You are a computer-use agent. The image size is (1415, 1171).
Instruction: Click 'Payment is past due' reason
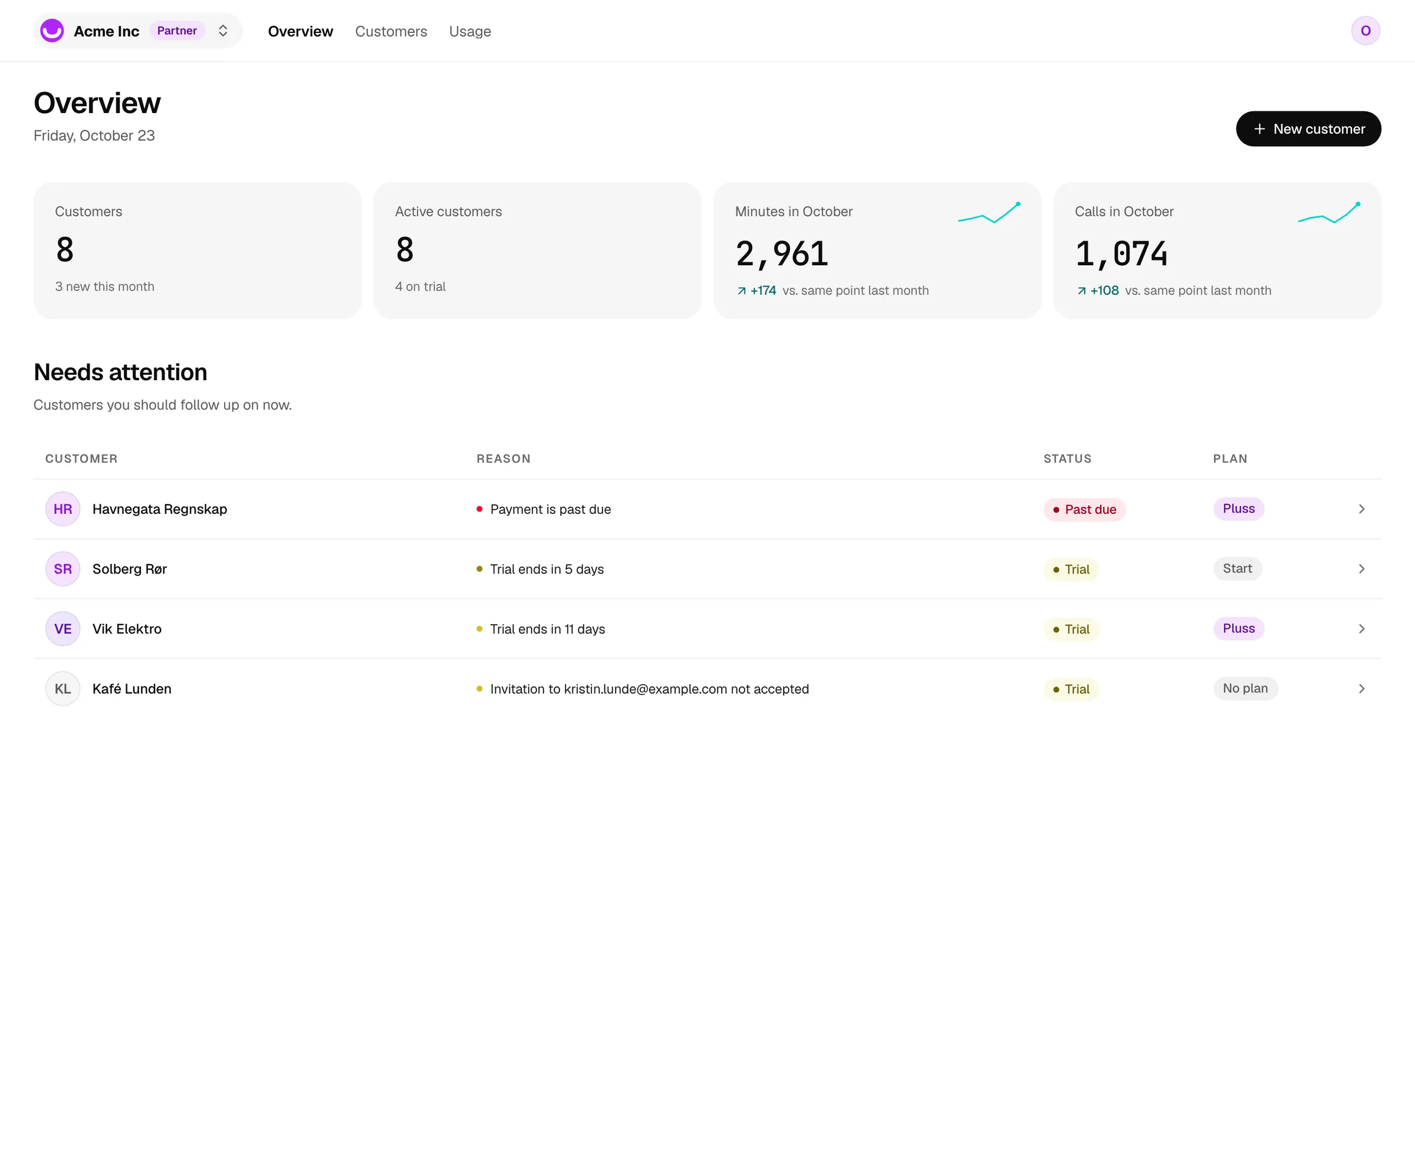(551, 510)
